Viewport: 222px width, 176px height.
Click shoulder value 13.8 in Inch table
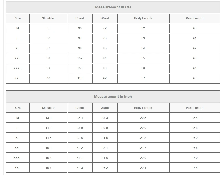tap(48, 118)
